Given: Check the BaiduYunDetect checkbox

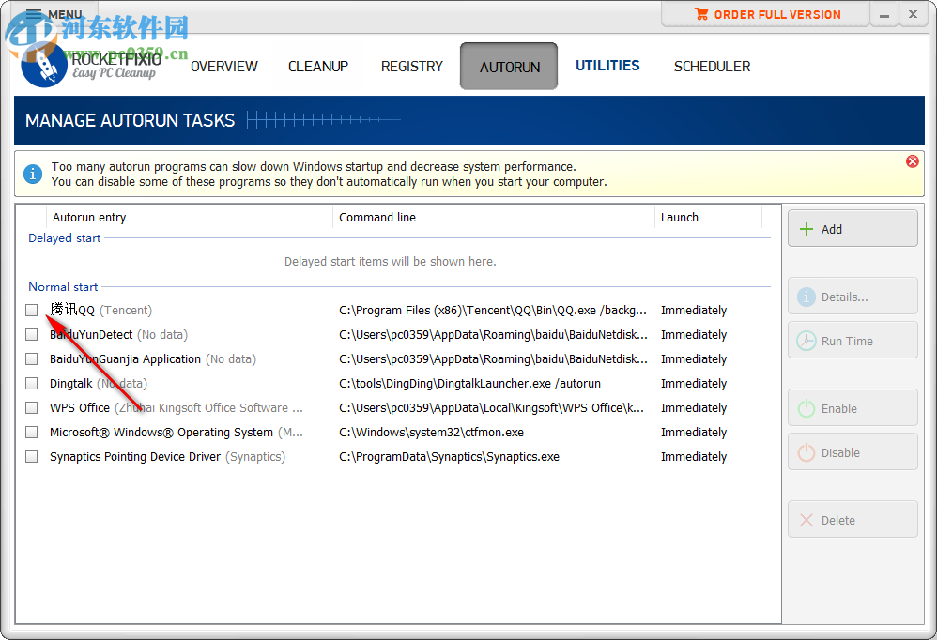Looking at the screenshot, I should pos(32,334).
